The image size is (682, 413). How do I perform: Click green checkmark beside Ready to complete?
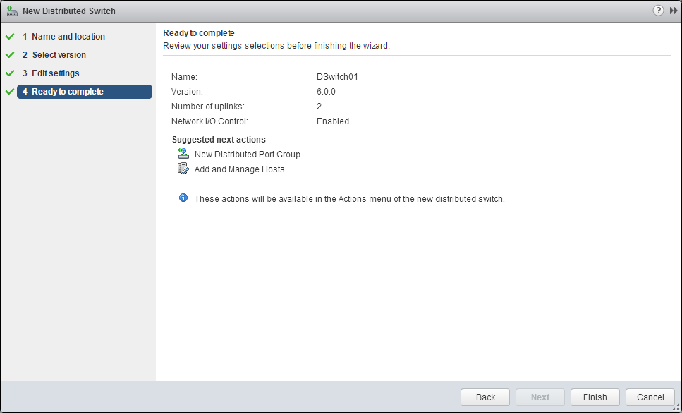pos(10,92)
